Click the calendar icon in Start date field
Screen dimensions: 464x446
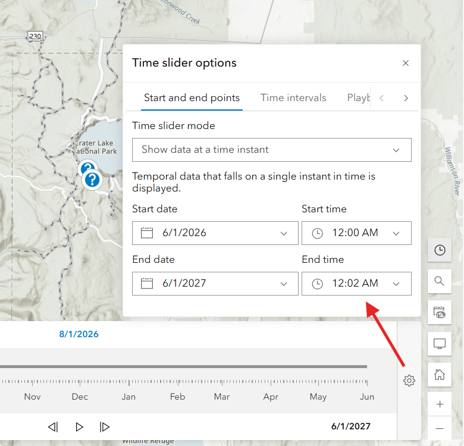click(147, 233)
